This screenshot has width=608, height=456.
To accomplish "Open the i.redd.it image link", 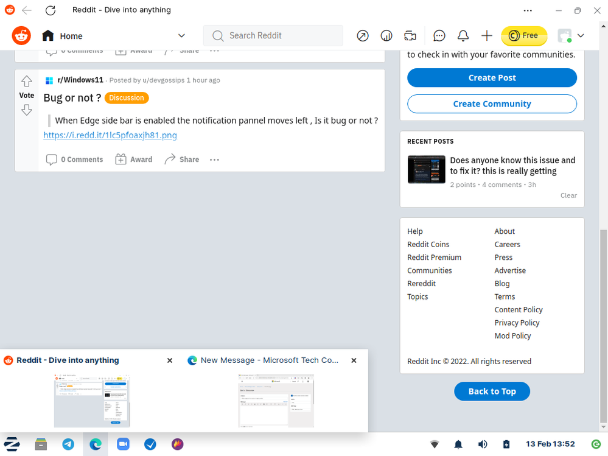I will (110, 135).
